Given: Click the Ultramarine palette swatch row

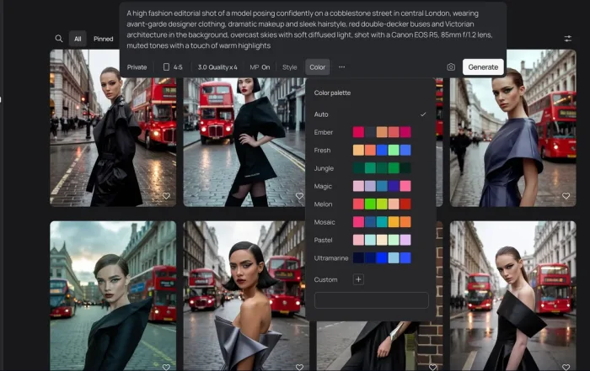Looking at the screenshot, I should (x=382, y=258).
